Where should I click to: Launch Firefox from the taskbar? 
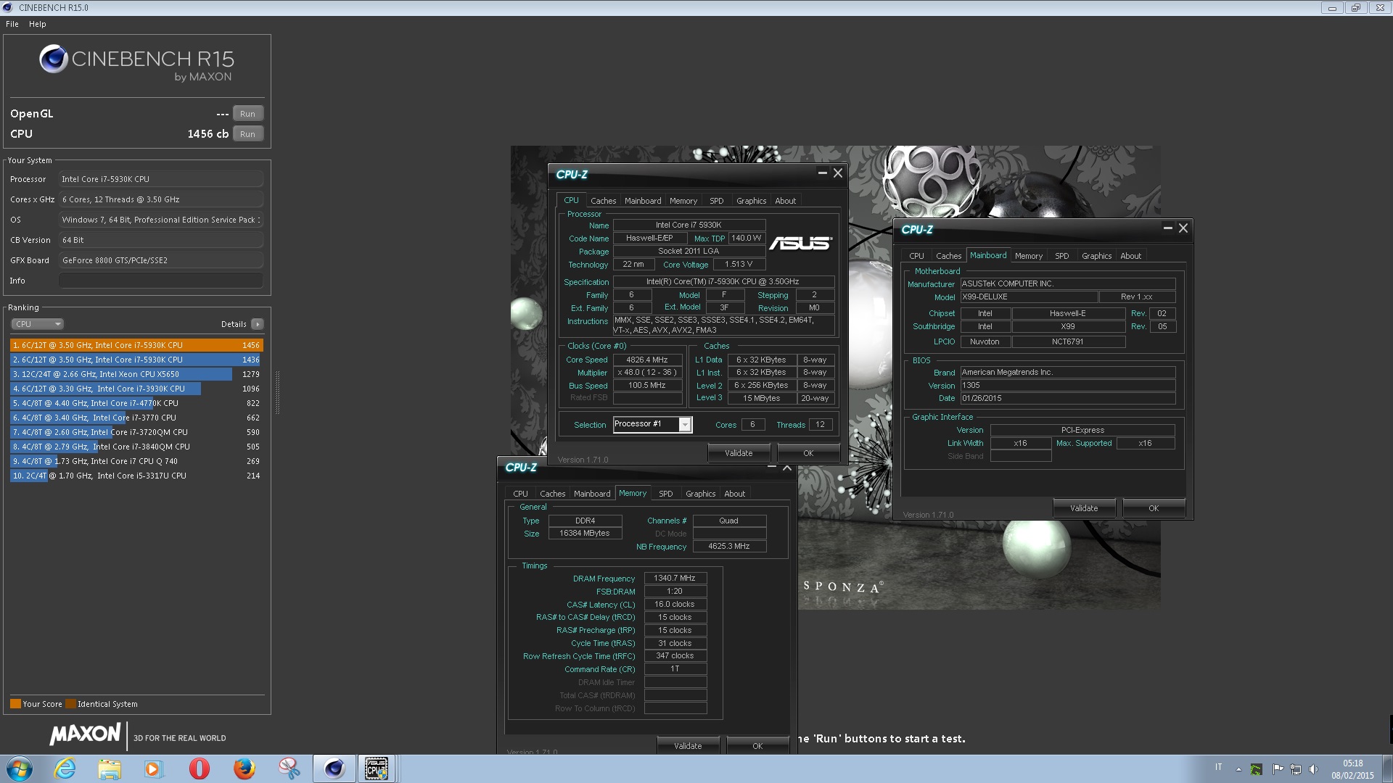[244, 768]
